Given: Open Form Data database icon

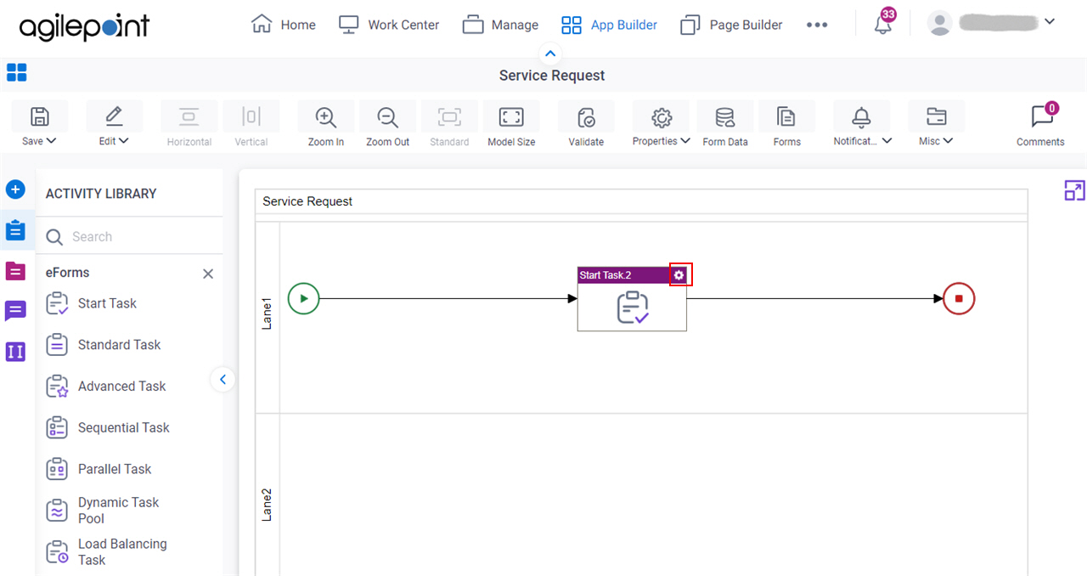Looking at the screenshot, I should click(x=724, y=116).
